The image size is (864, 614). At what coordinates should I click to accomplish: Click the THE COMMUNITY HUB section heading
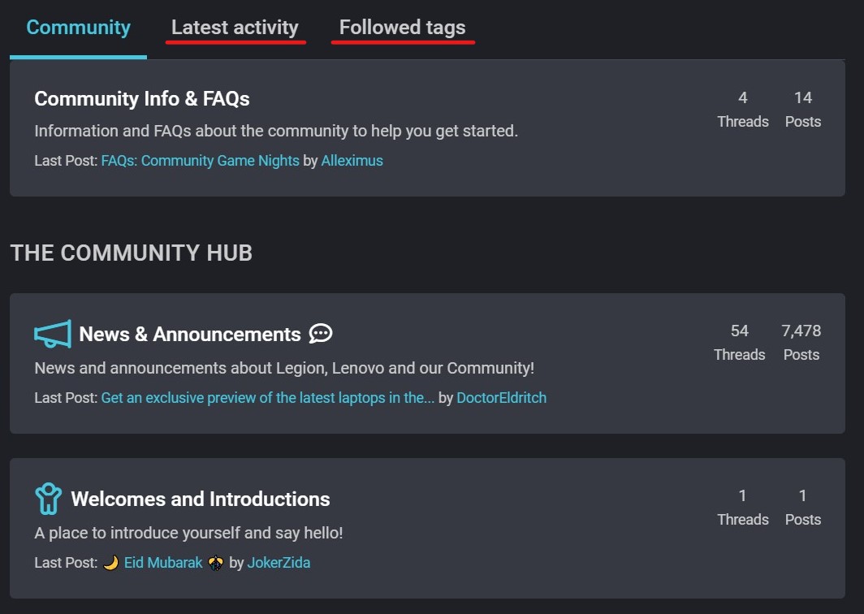[132, 253]
